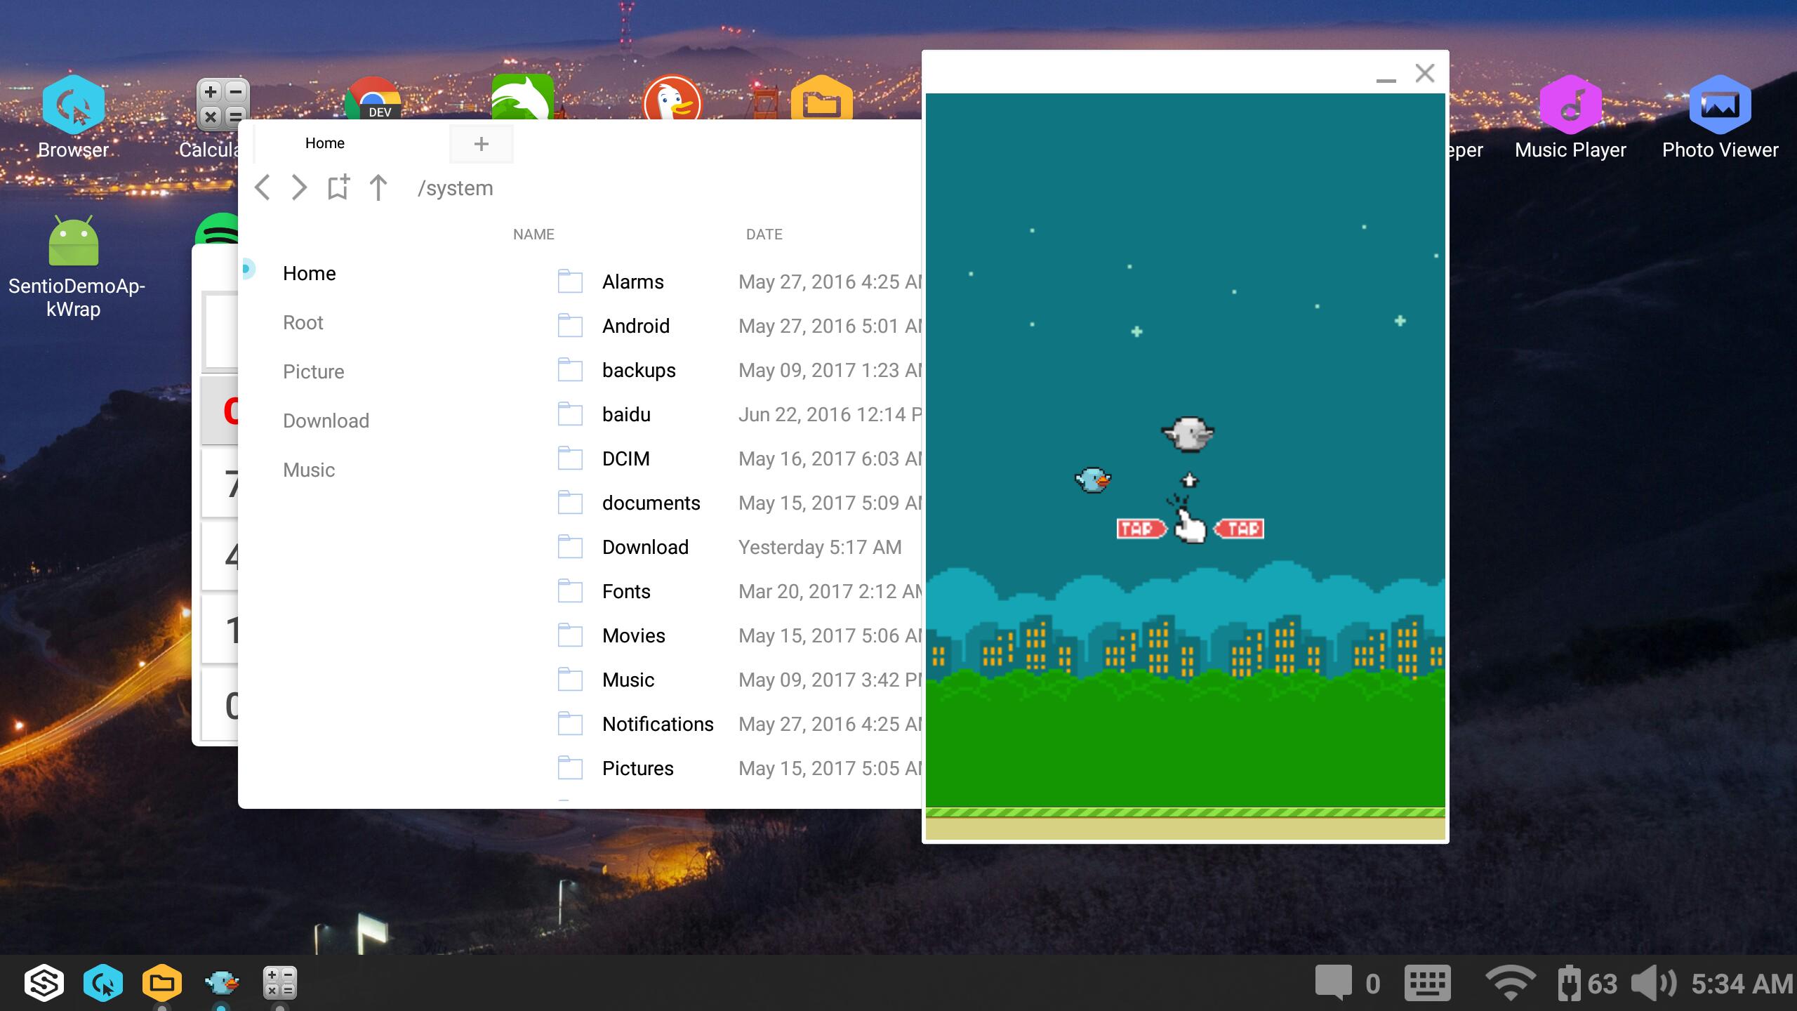The width and height of the screenshot is (1797, 1011).
Task: Select Music in the sidebar
Action: (309, 470)
